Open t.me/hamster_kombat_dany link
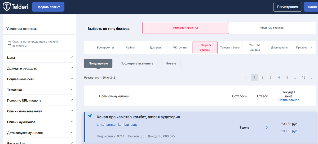Screen dimensions: 318x144 (117, 125)
